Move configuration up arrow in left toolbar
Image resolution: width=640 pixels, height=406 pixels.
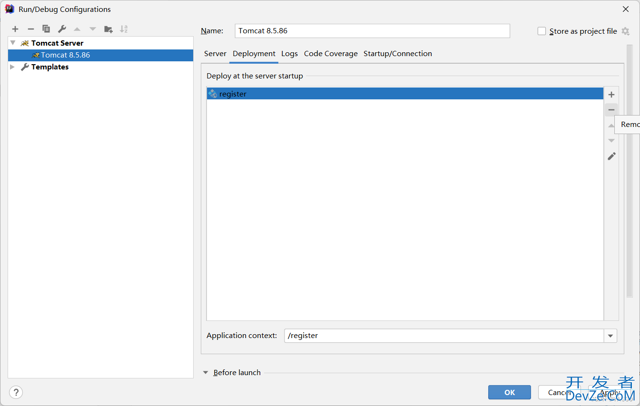tap(77, 29)
